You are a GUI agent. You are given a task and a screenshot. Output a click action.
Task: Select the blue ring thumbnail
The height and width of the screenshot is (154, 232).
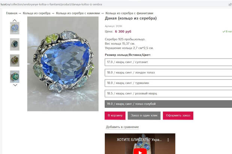coord(15,28)
